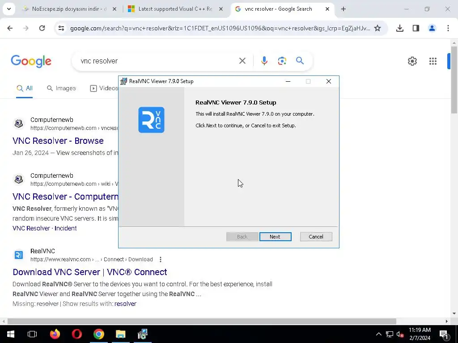The width and height of the screenshot is (458, 343).
Task: Go back to previous page in Chrome
Action: pos(10,28)
